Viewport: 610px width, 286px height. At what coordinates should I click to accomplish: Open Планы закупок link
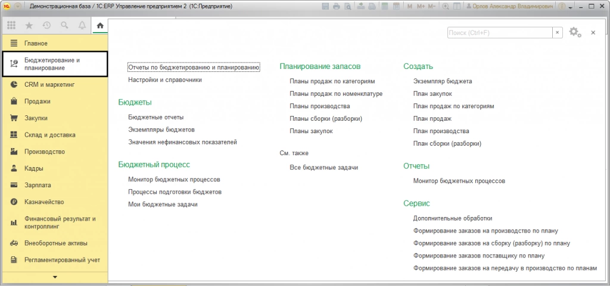[x=311, y=131]
